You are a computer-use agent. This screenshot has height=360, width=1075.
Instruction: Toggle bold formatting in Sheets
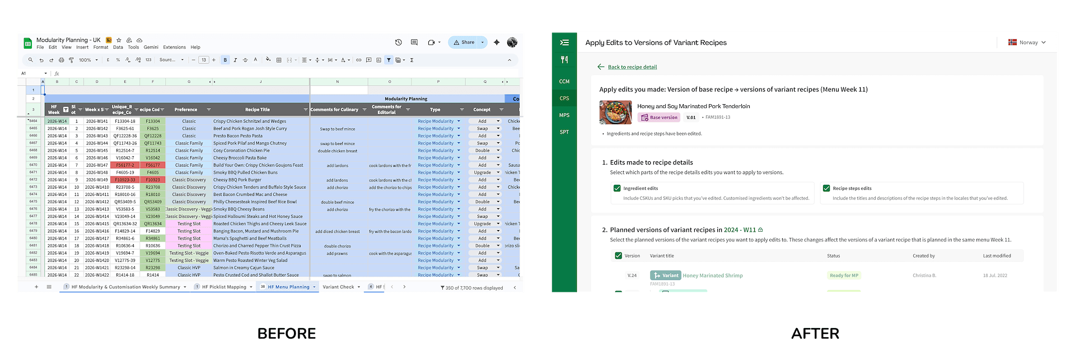(x=225, y=60)
